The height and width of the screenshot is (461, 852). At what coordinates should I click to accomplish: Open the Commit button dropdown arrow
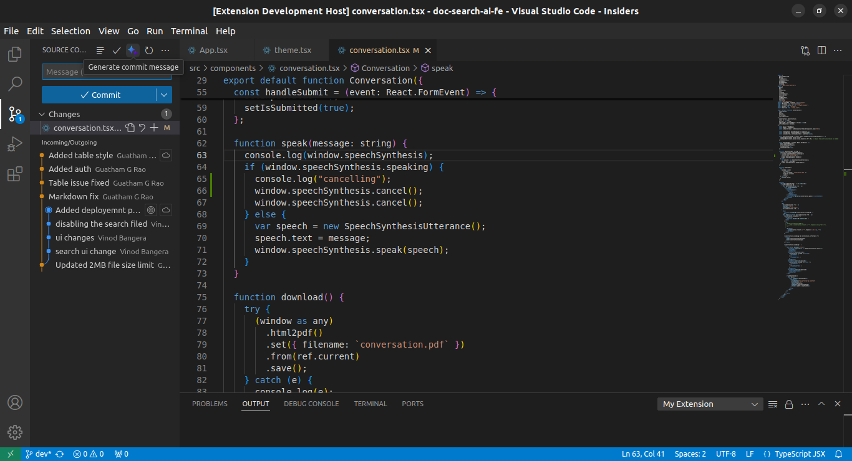click(164, 95)
